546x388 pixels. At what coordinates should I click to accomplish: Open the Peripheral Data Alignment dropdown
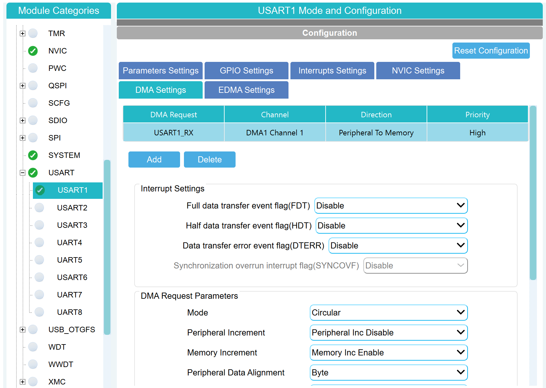(389, 373)
